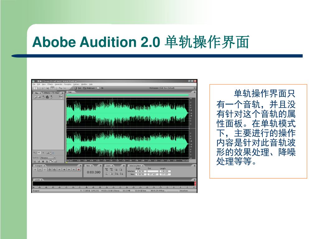Open the Edit menu in Audition
Viewport: 319px width, 239px height.
pos(38,84)
